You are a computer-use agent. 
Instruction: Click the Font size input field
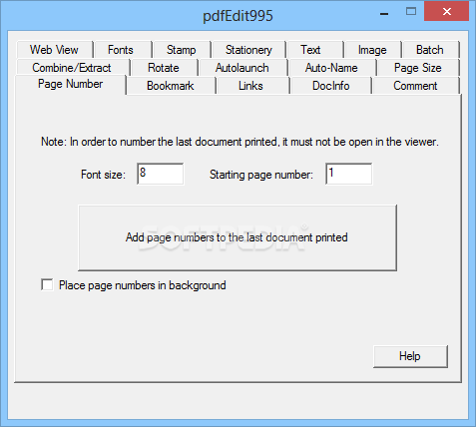(x=161, y=174)
